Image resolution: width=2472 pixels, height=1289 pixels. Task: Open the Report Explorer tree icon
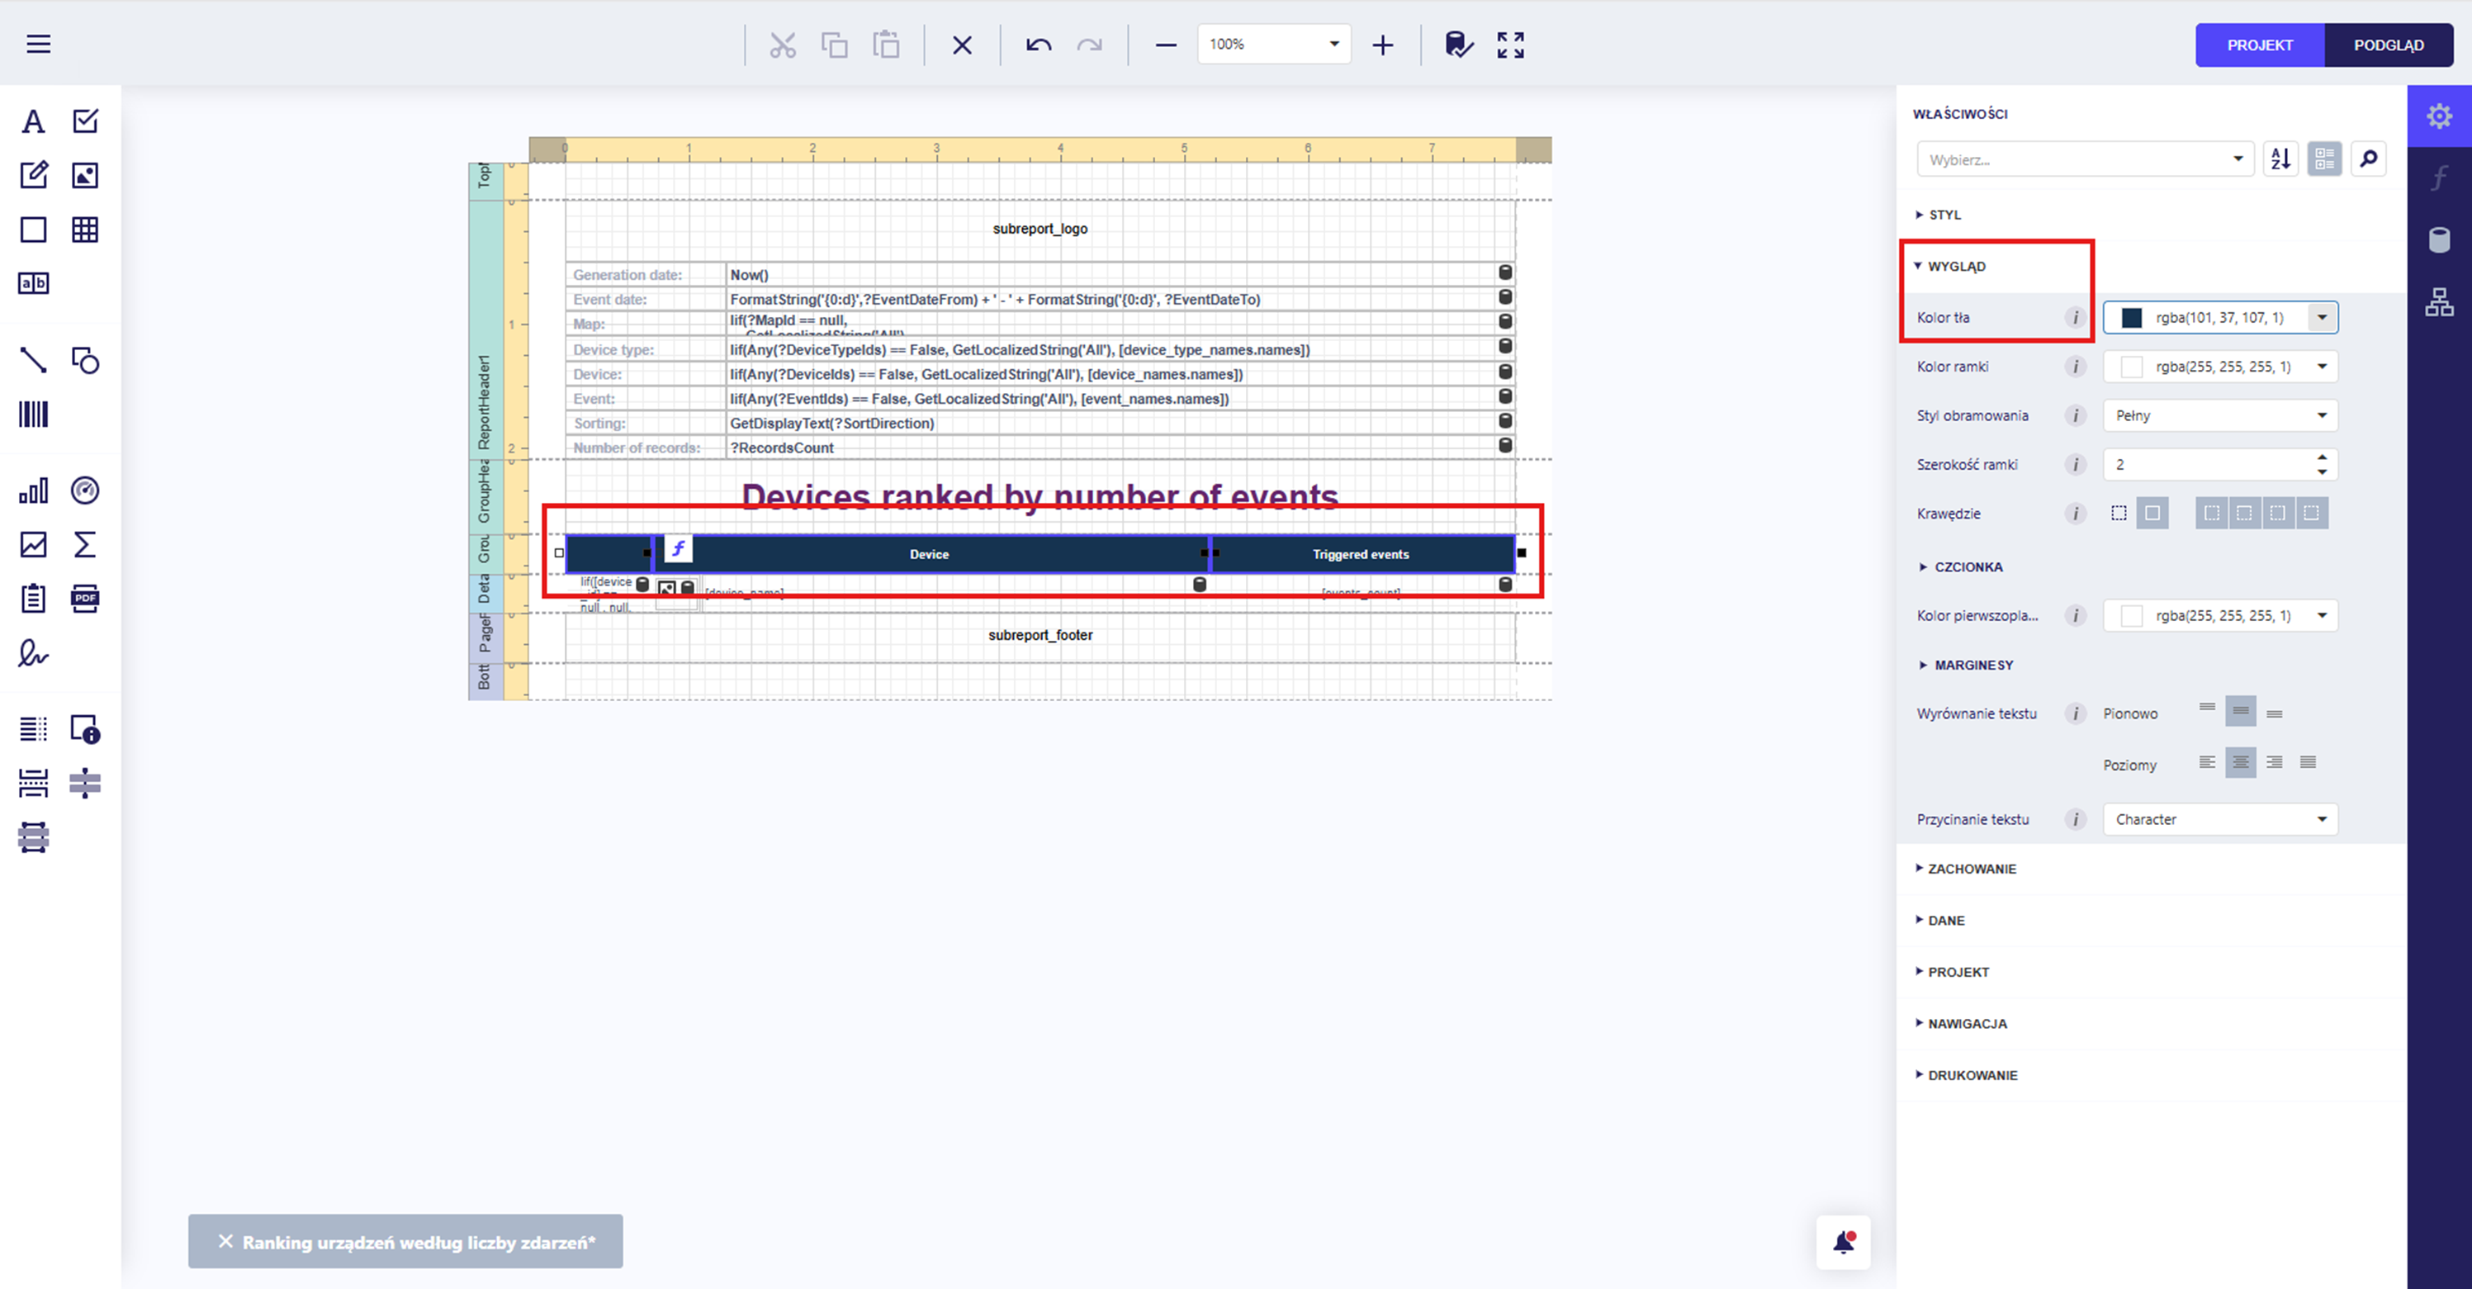pos(2438,302)
